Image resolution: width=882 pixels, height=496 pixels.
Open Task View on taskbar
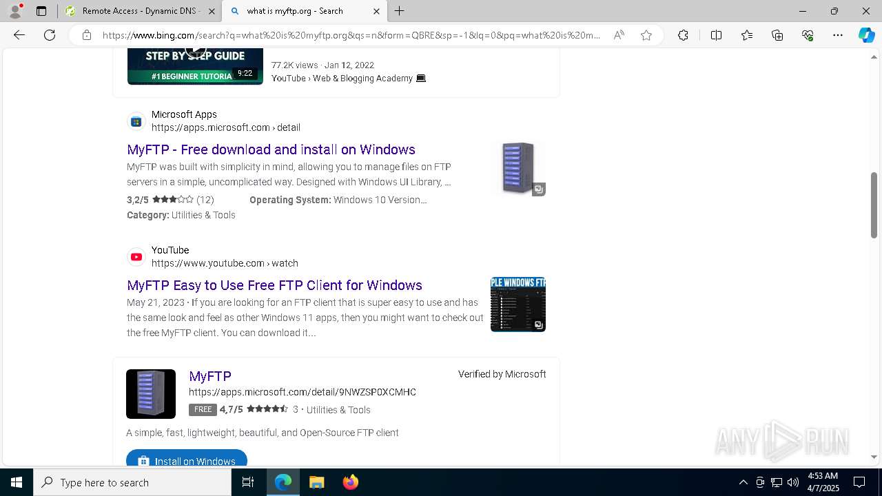(248, 482)
